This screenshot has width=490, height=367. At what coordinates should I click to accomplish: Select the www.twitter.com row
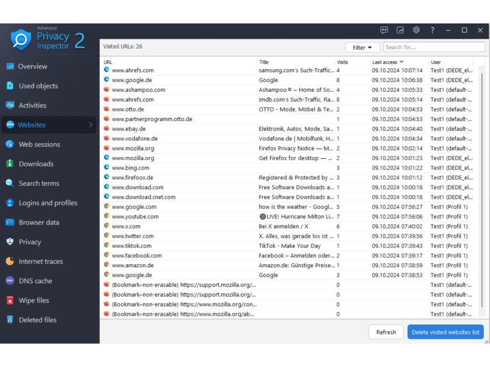pos(289,236)
